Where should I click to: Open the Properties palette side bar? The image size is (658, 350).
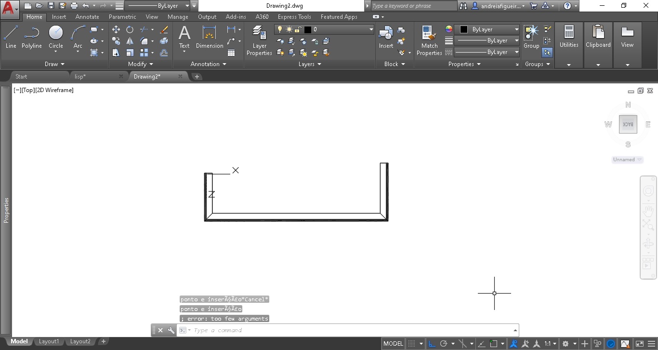[6, 210]
